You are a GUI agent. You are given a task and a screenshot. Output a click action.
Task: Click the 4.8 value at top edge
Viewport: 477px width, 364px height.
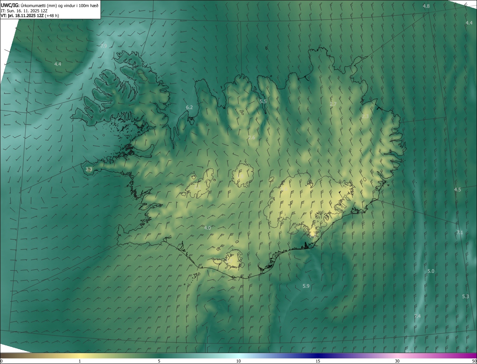[426, 6]
